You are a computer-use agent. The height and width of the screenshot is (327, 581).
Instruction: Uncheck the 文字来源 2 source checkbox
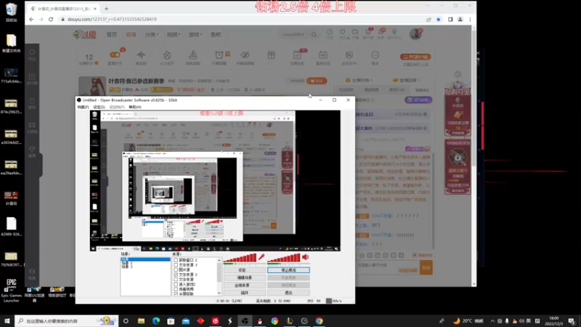(x=176, y=275)
